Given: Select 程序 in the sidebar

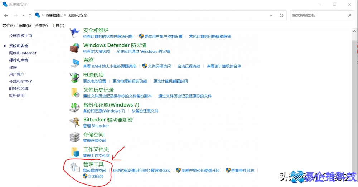Looking at the screenshot, I should 13,67.
